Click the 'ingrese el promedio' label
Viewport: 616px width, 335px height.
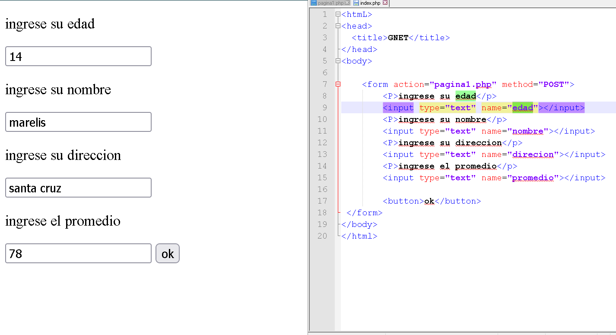point(63,221)
